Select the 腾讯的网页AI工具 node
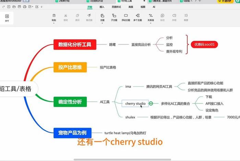 click(159, 87)
